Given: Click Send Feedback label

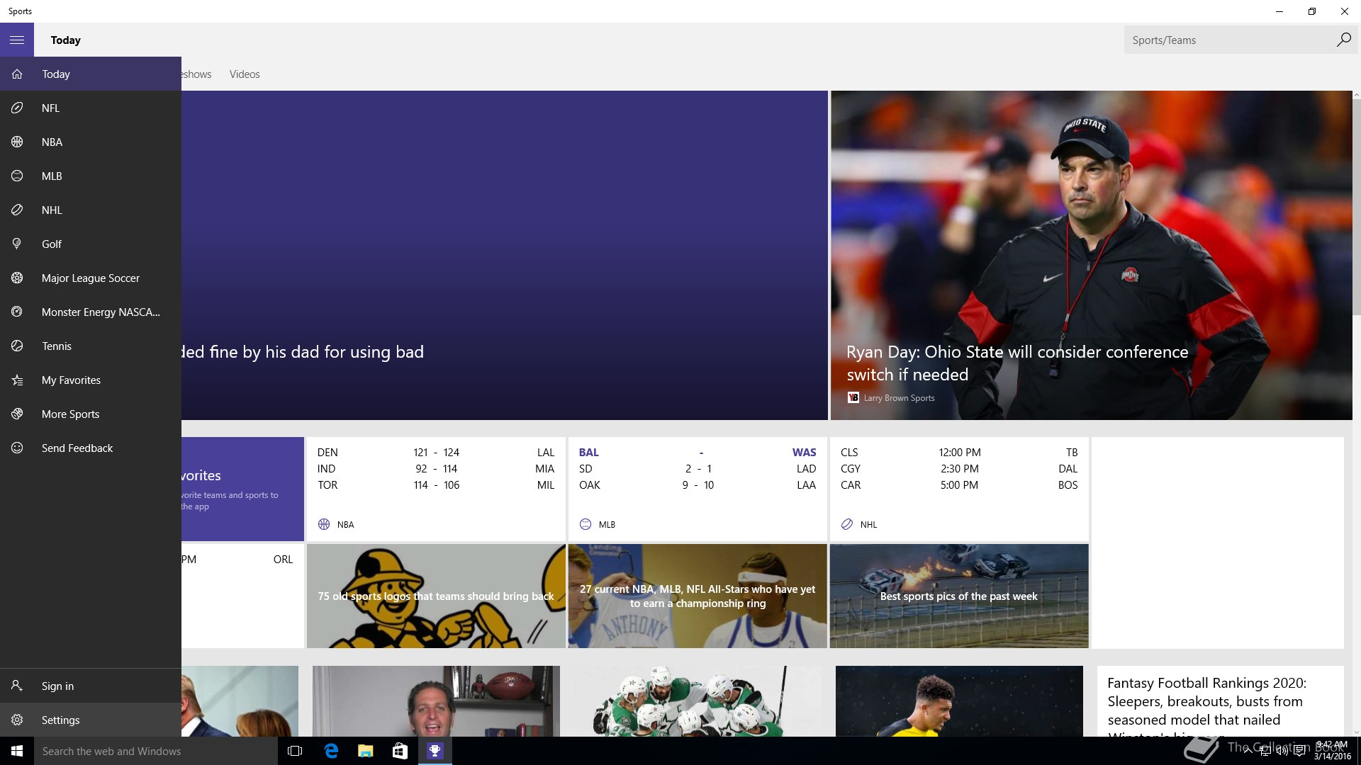Looking at the screenshot, I should [77, 448].
